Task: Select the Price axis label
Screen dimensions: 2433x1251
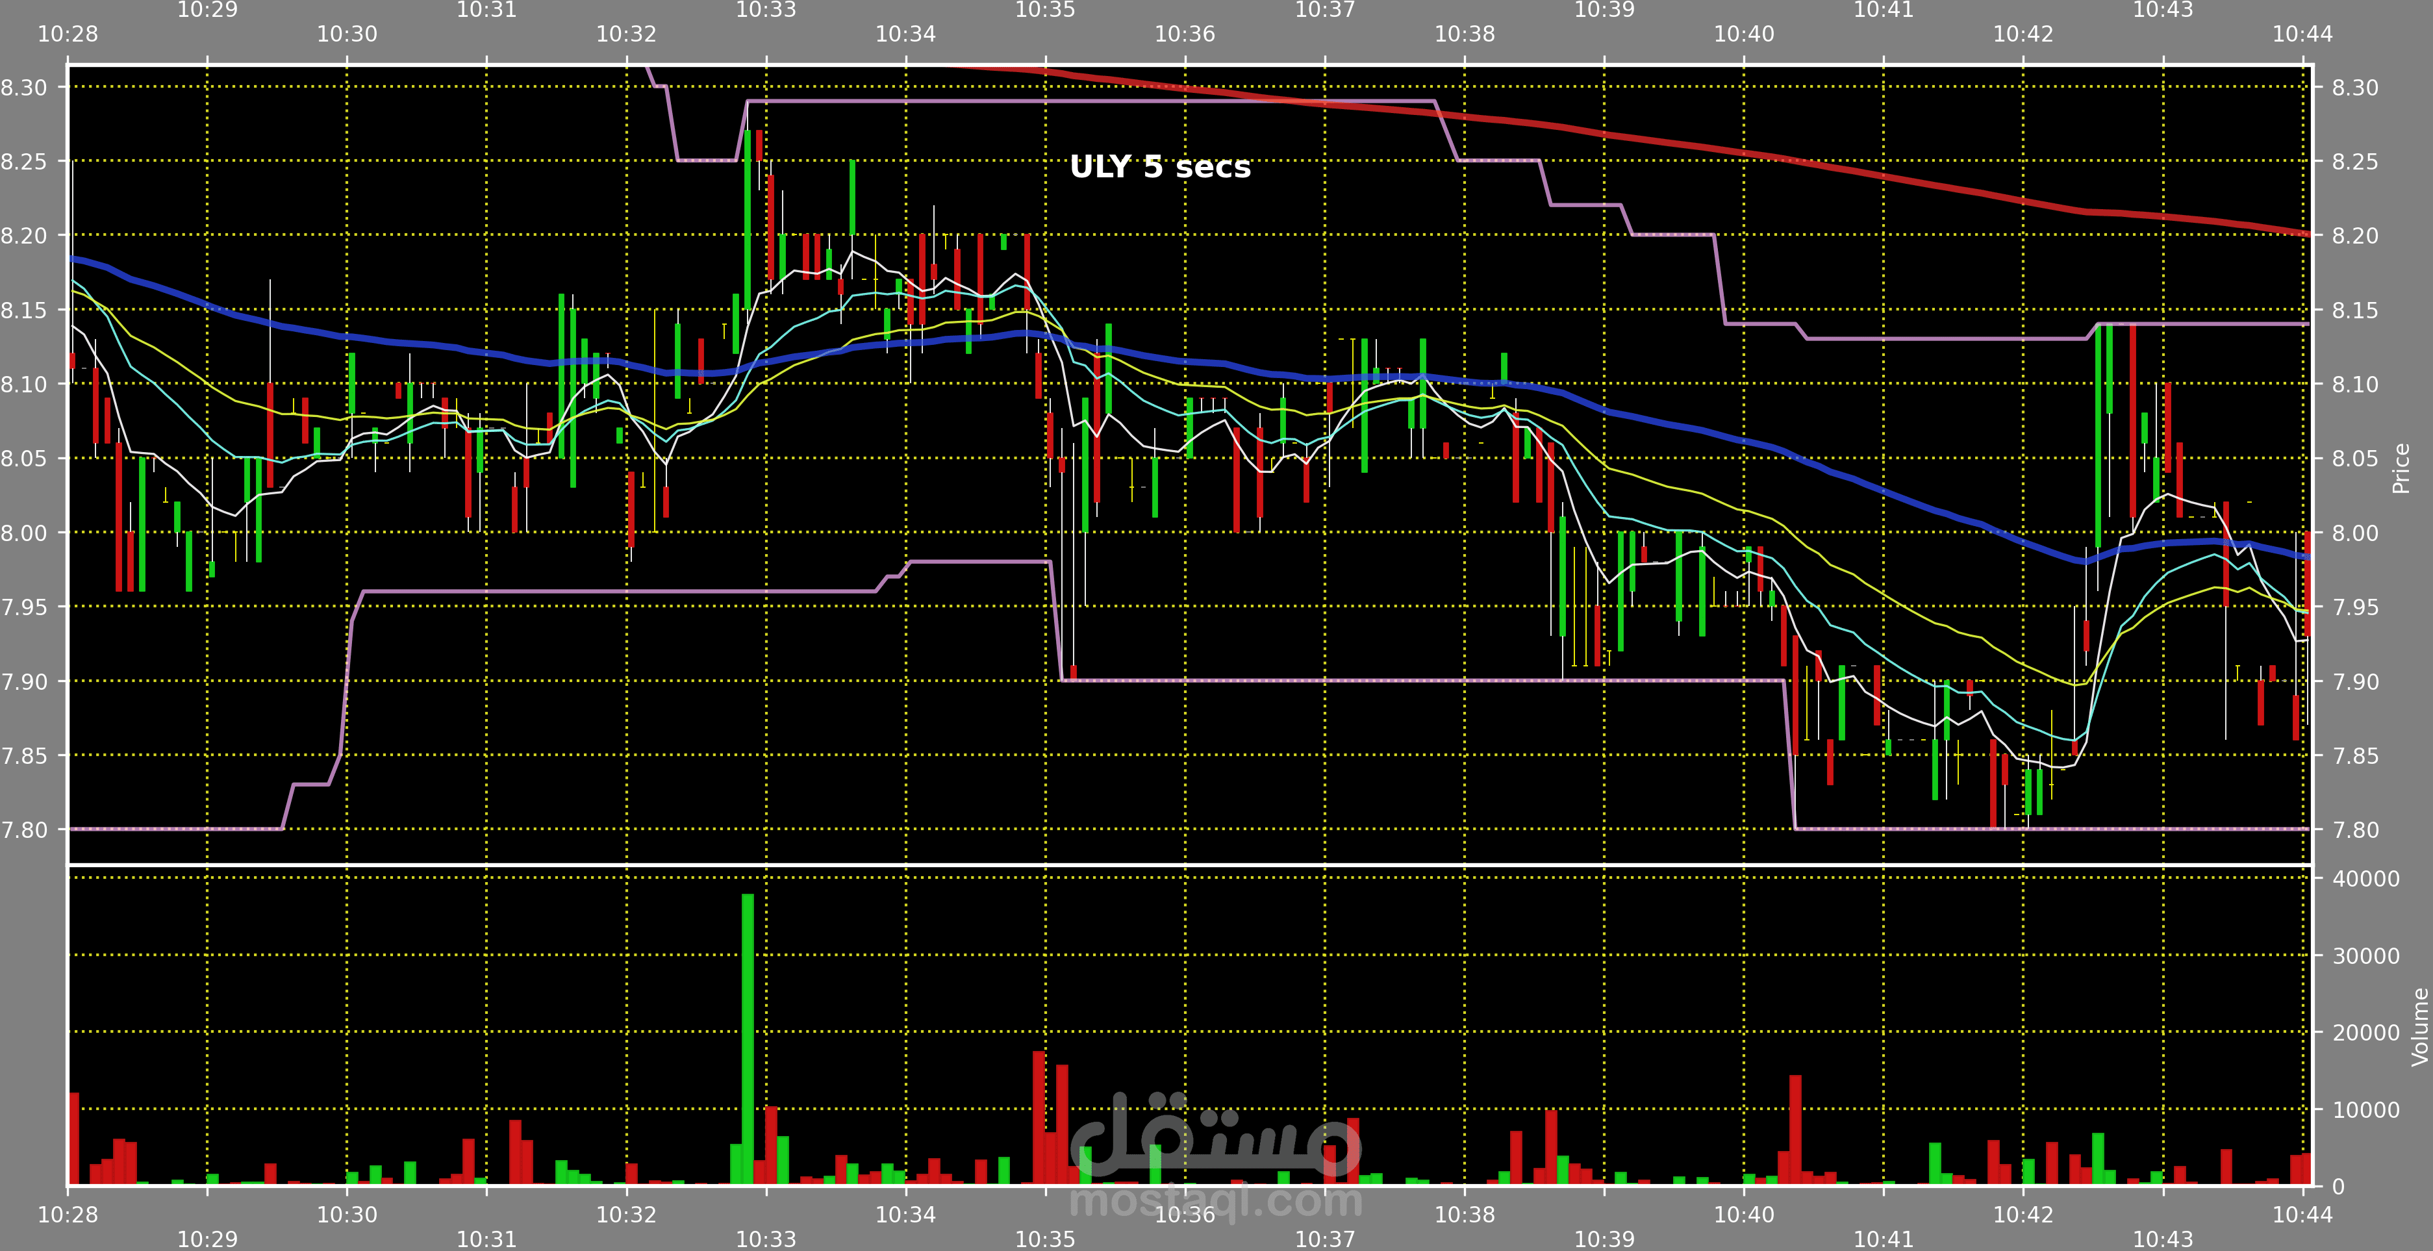Action: click(2400, 469)
